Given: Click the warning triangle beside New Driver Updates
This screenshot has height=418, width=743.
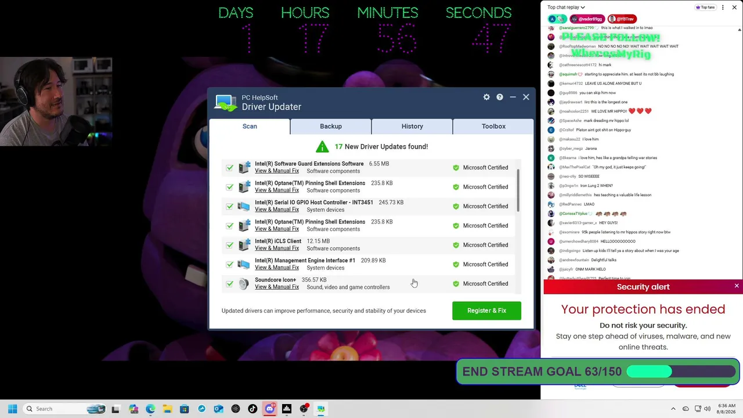Looking at the screenshot, I should [322, 147].
